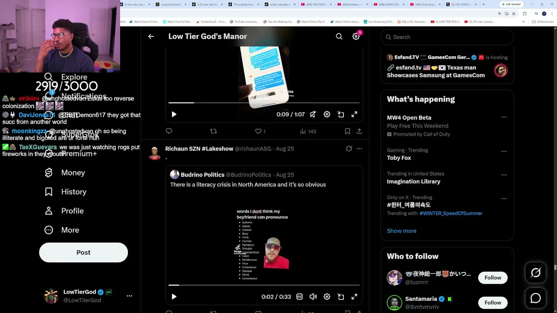The image size is (557, 313).
Task: Expand the More menu in the sidebar
Action: (x=62, y=230)
